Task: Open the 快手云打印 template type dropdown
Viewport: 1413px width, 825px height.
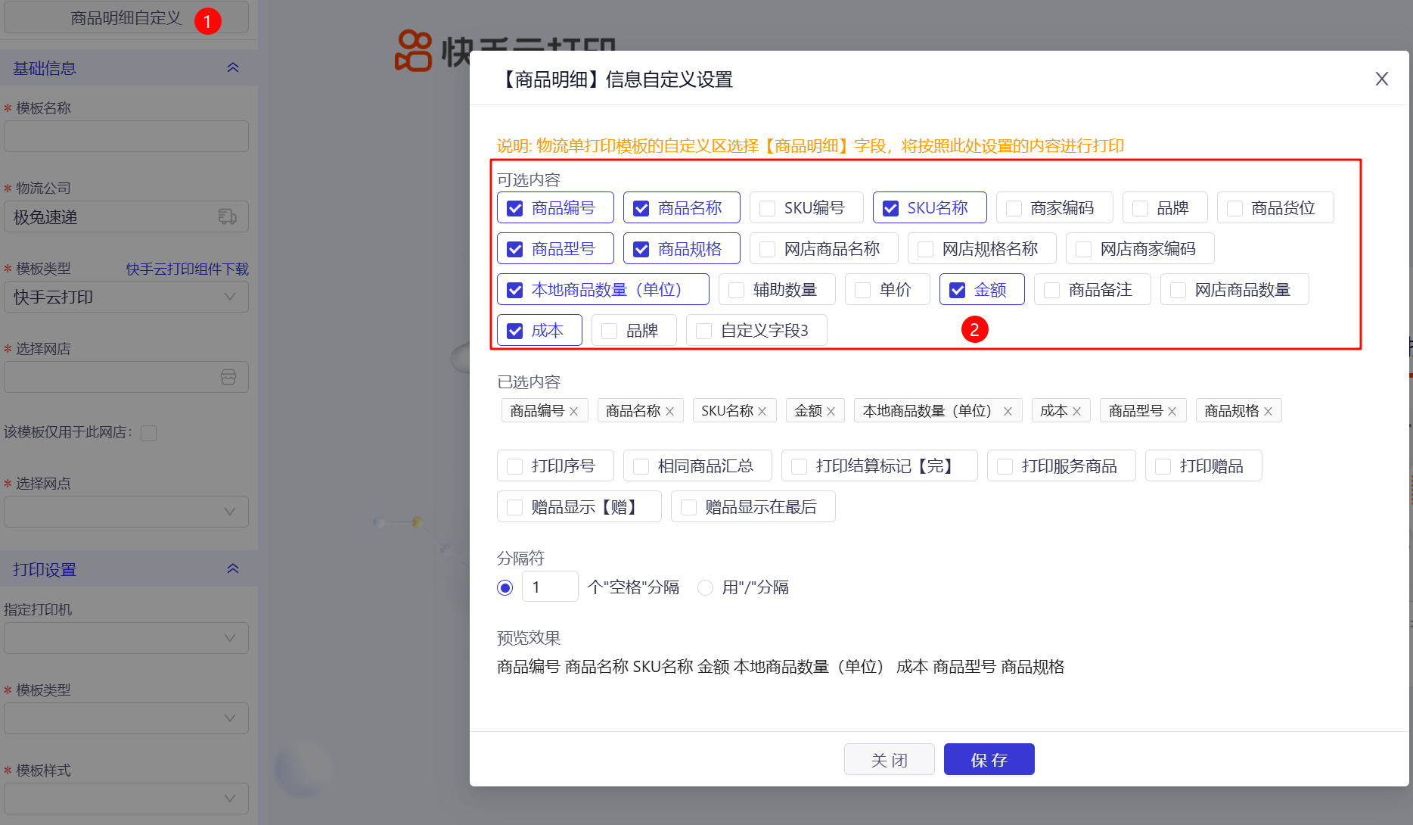Action: coord(126,297)
